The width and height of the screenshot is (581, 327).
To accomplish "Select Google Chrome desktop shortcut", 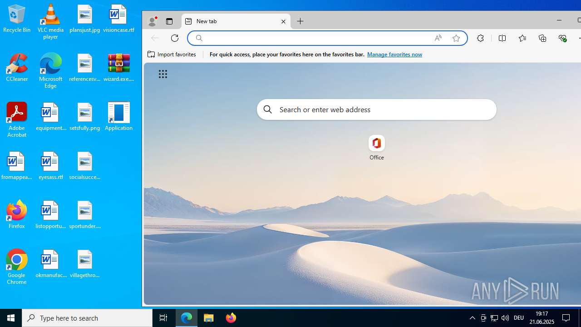I will 17,267.
